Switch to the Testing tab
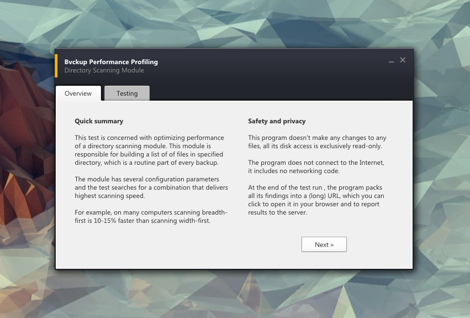 coord(127,93)
